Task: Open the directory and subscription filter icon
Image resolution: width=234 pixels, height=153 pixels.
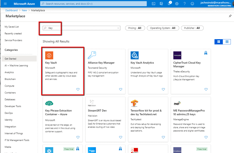Action: 161,4
